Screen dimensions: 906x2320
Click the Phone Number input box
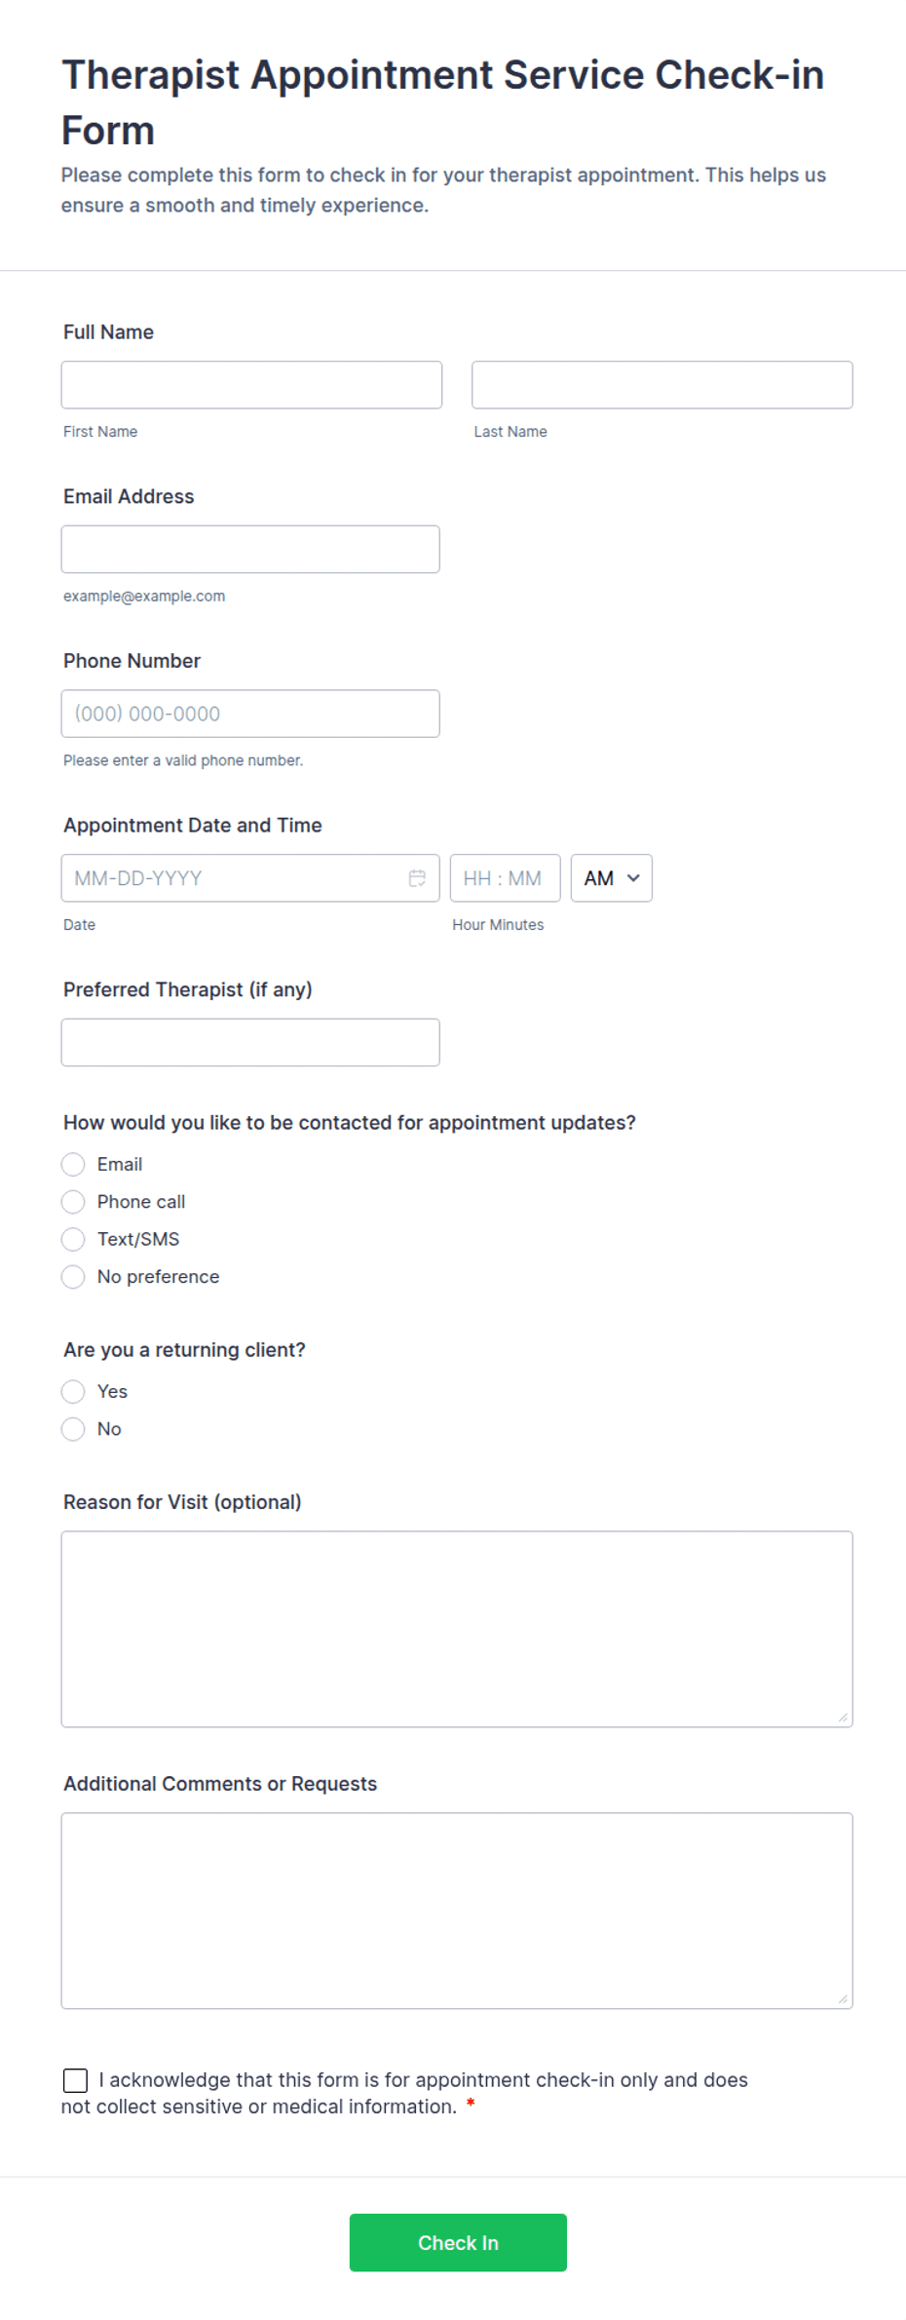coord(250,714)
